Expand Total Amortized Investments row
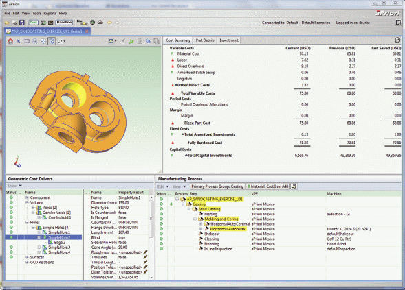Image resolution: width=405 pixels, height=290 pixels. click(x=183, y=134)
